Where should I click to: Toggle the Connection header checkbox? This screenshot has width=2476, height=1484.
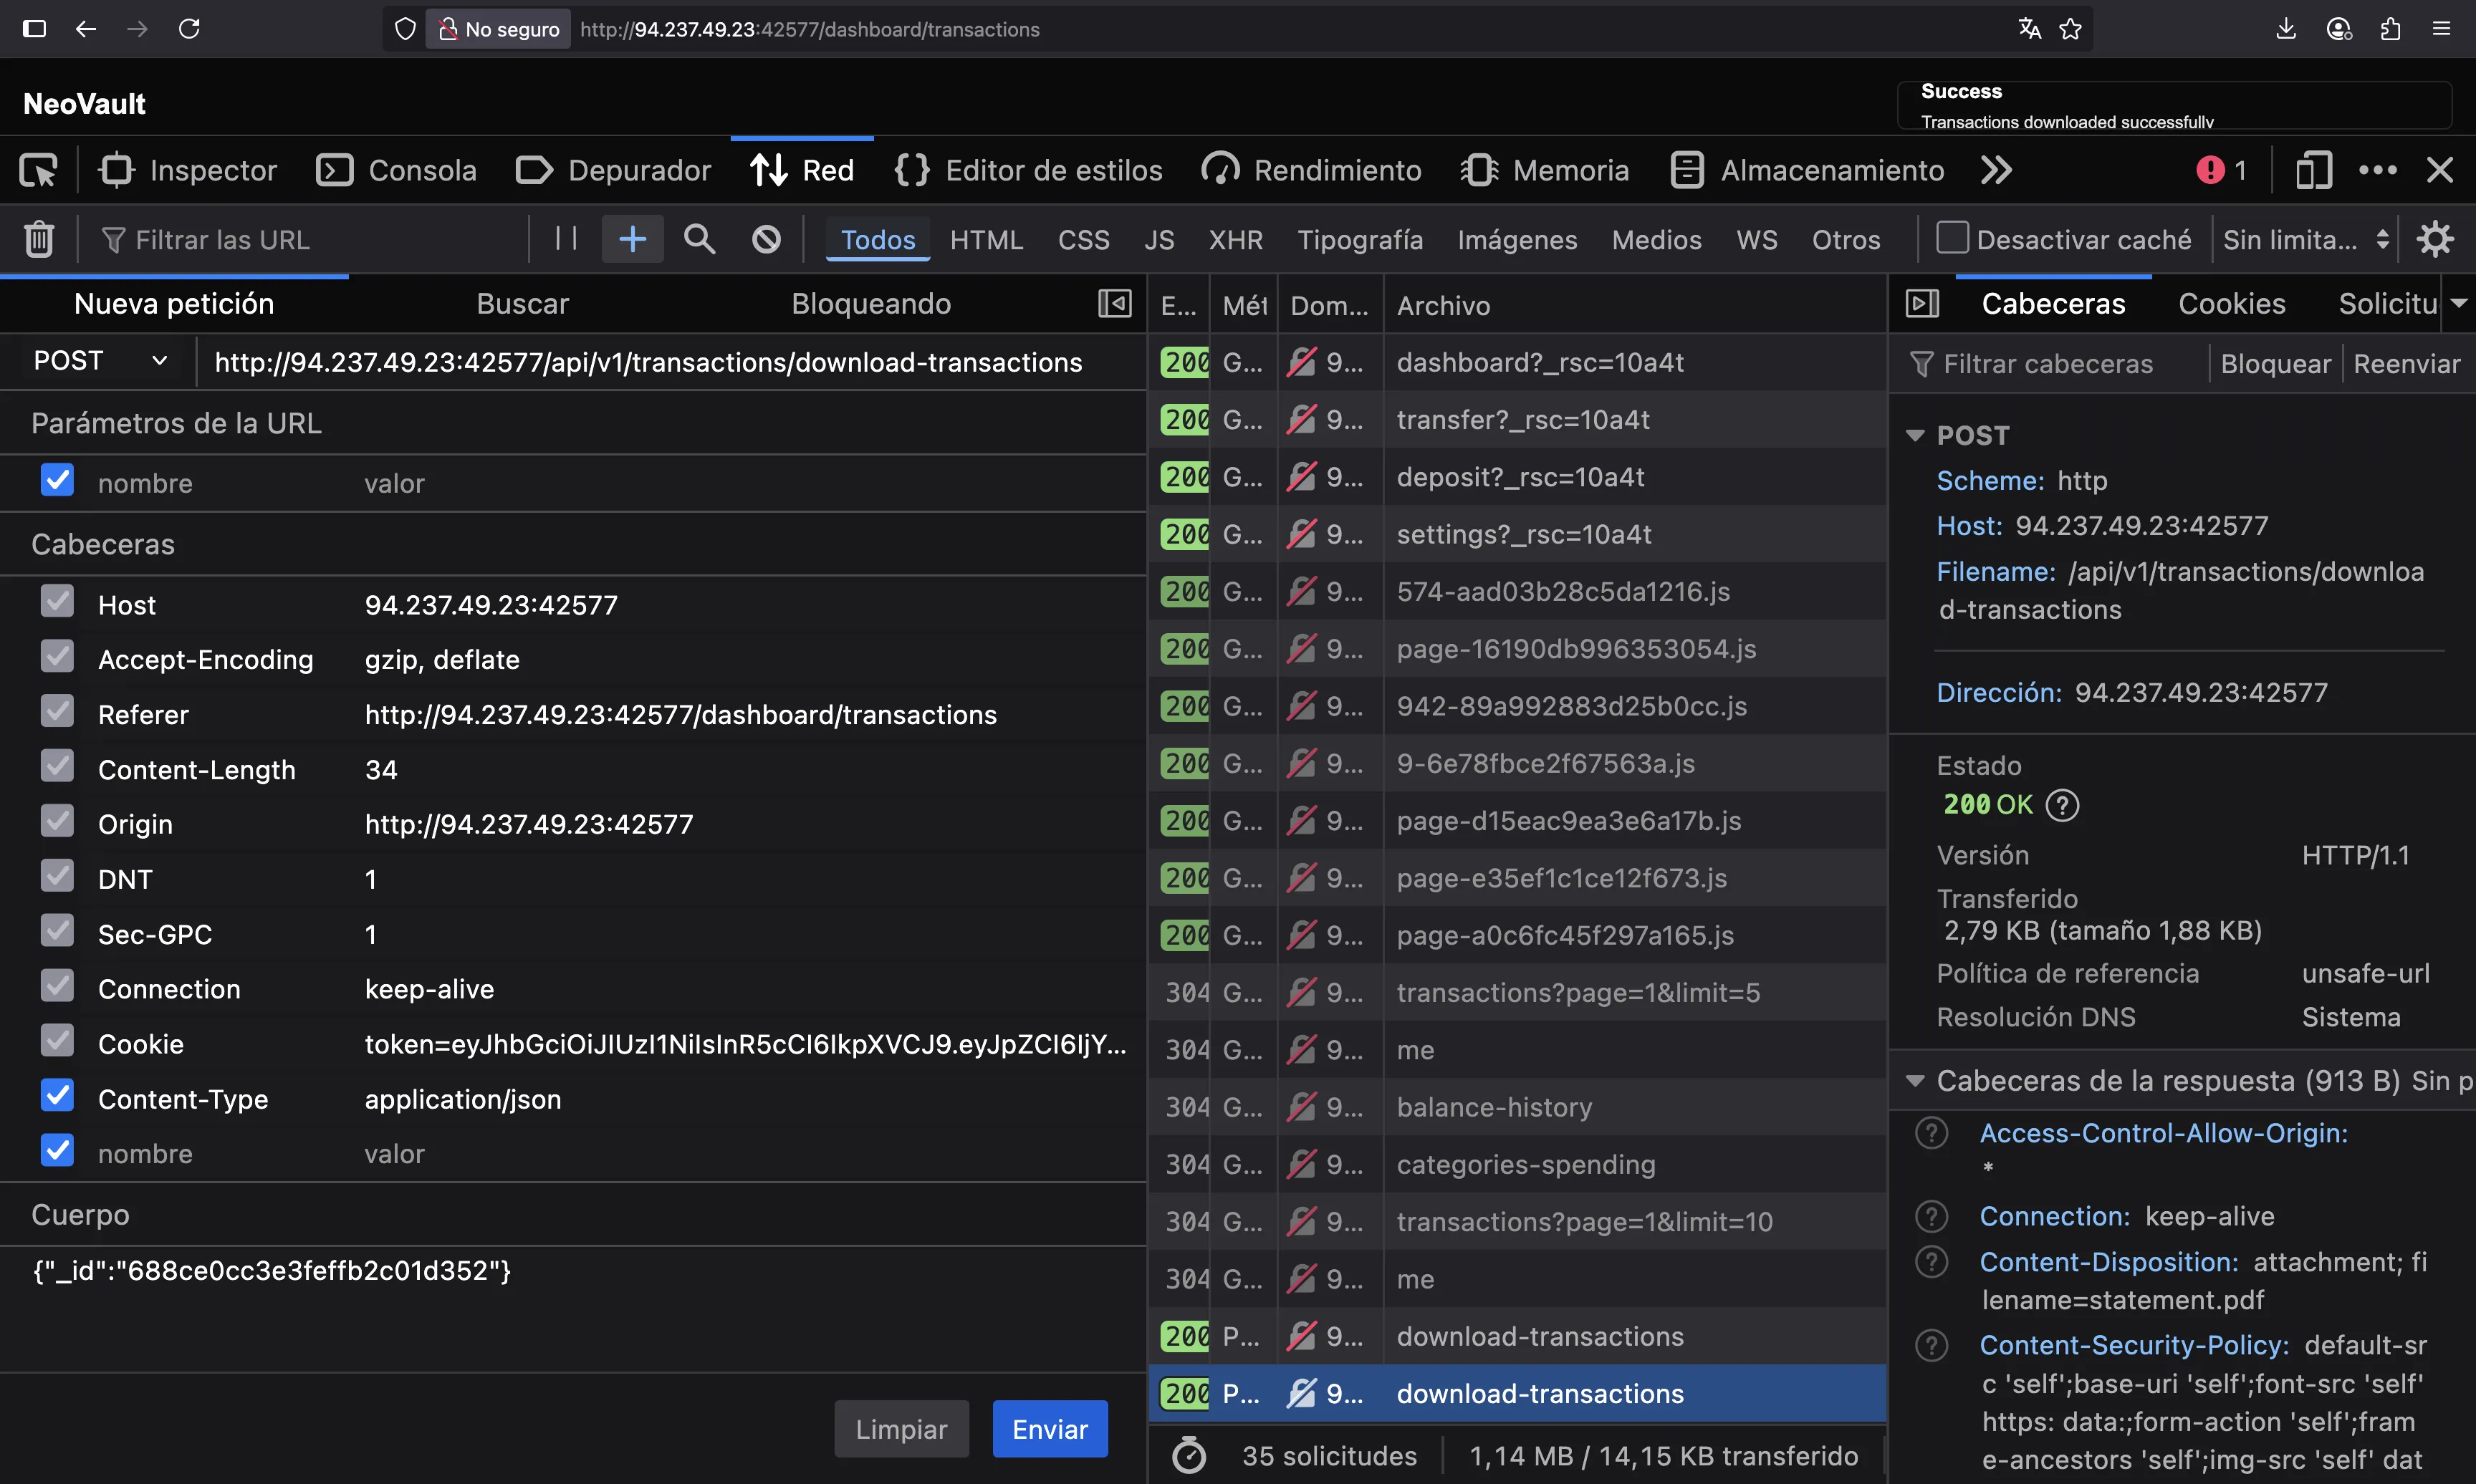coord(57,986)
